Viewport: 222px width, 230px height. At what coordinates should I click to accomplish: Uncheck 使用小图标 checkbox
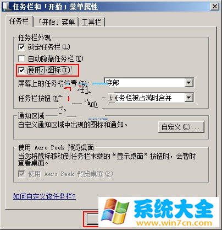point(21,70)
